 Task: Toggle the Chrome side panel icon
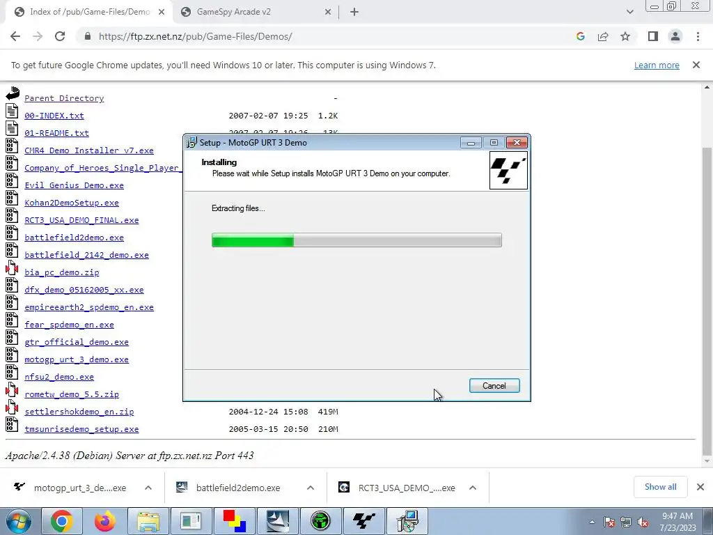coord(653,36)
